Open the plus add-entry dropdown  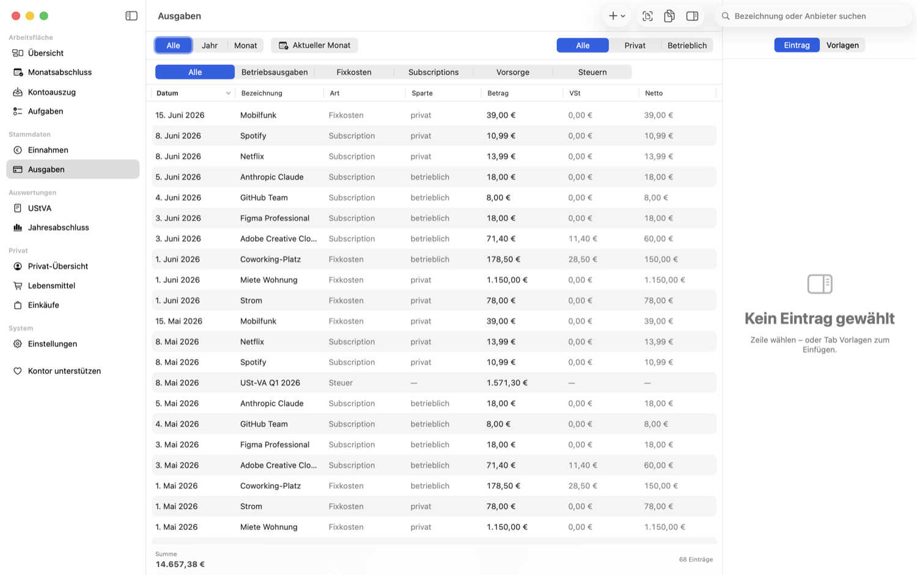tap(617, 16)
